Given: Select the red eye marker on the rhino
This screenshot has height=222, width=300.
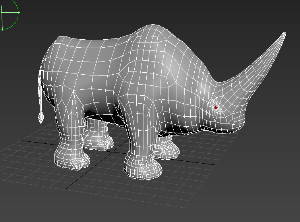Looking at the screenshot, I should click(x=216, y=107).
